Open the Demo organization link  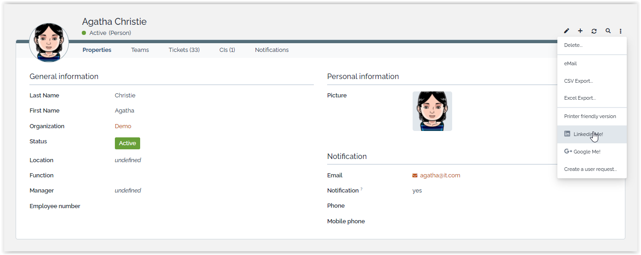pos(123,126)
